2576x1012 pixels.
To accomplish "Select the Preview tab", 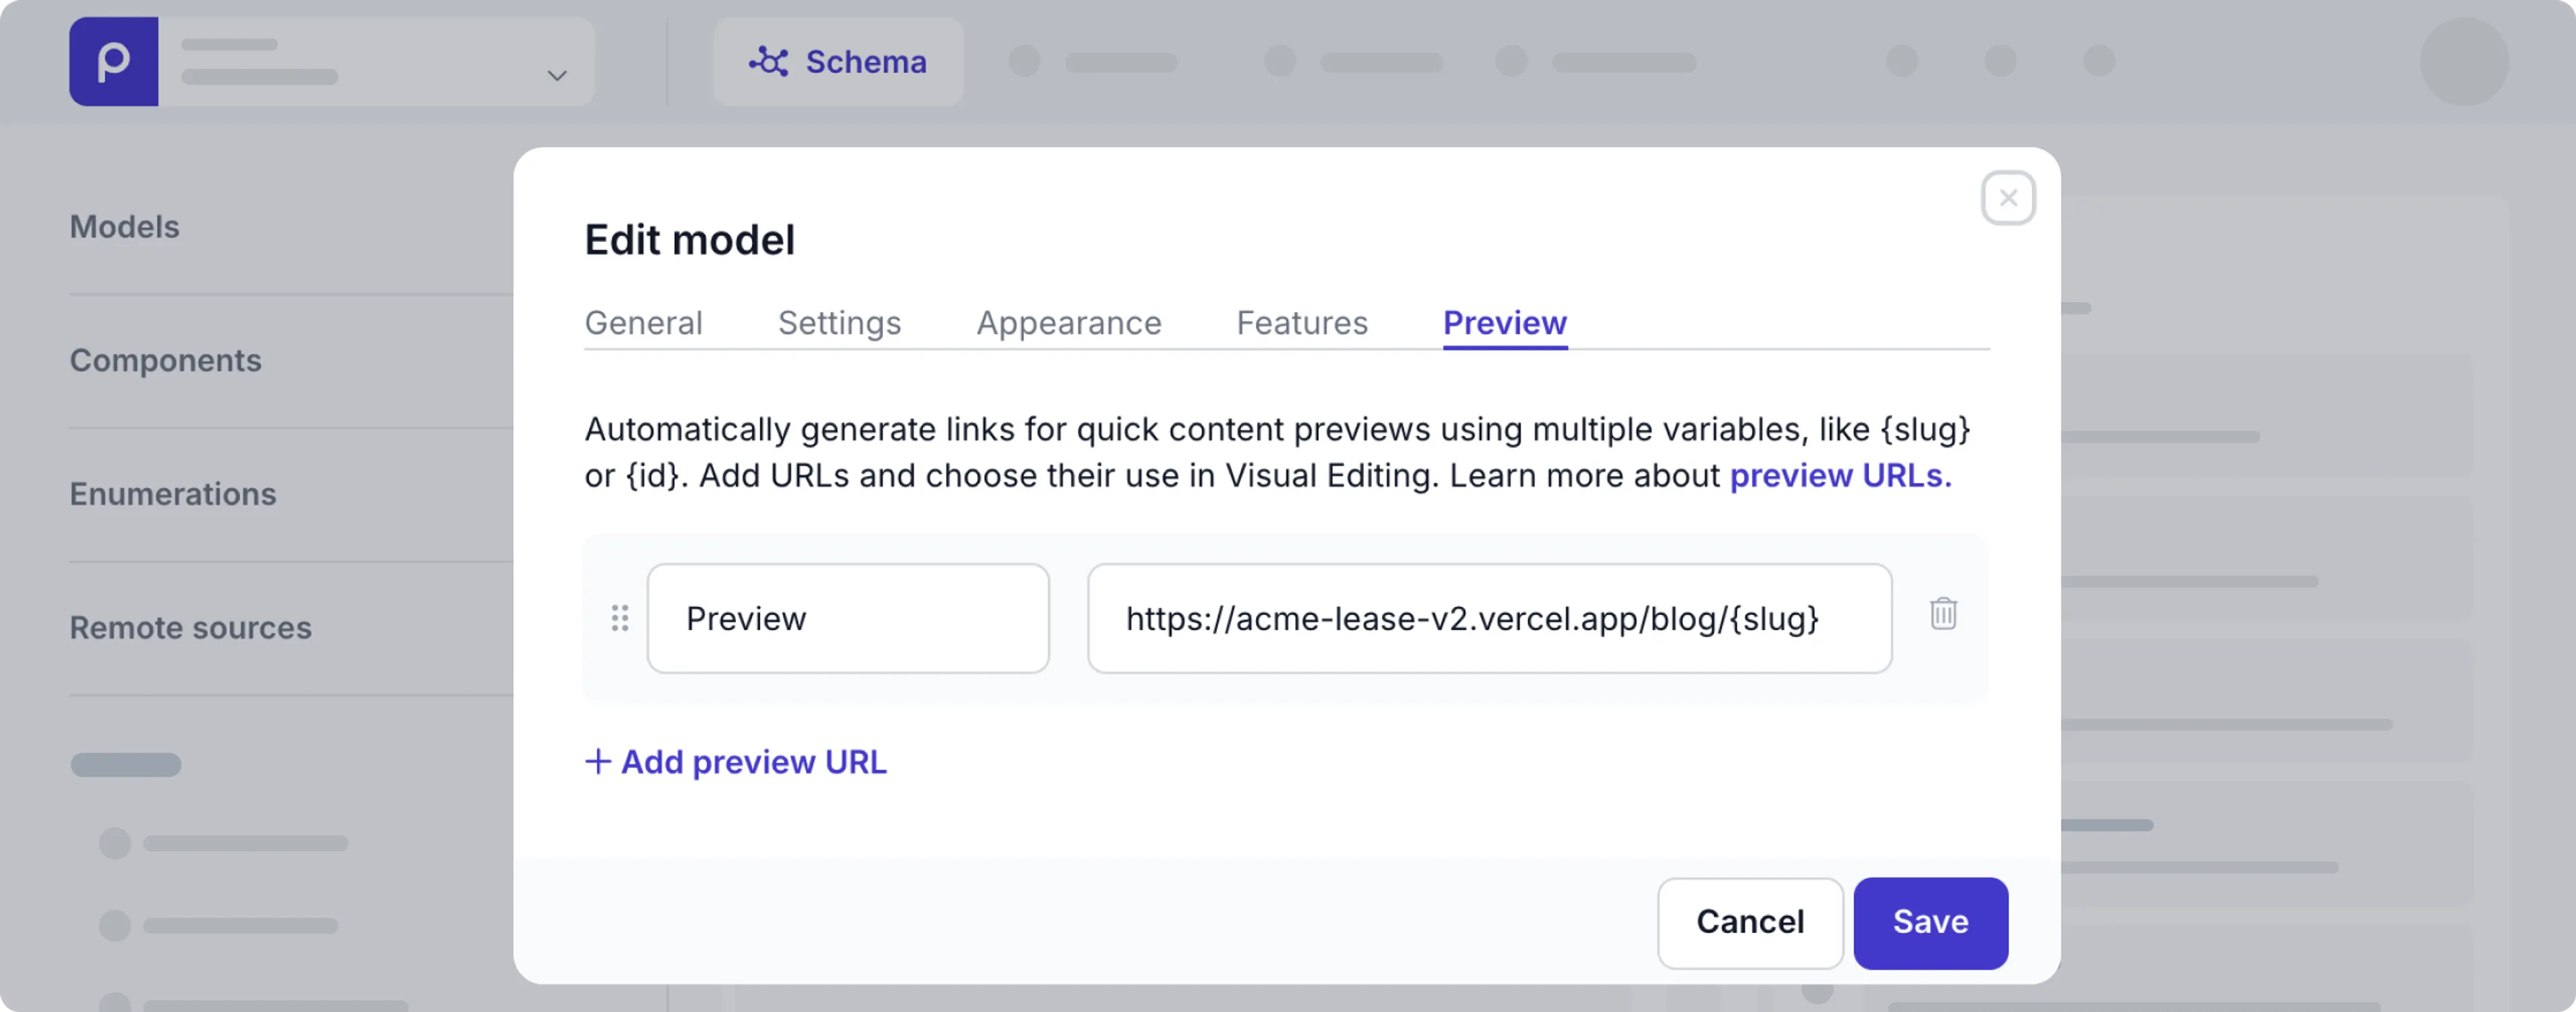I will click(1504, 322).
